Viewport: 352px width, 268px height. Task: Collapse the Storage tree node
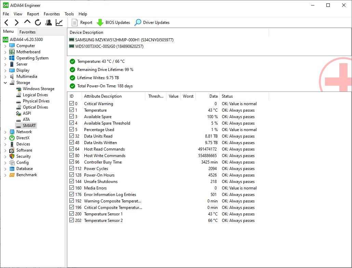pyautogui.click(x=5, y=83)
